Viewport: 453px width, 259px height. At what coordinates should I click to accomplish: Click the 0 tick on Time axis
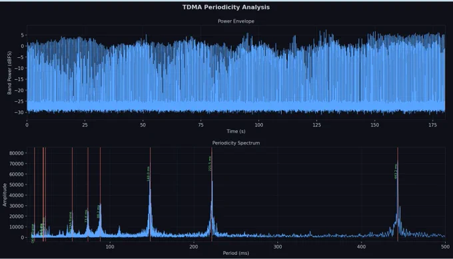27,125
